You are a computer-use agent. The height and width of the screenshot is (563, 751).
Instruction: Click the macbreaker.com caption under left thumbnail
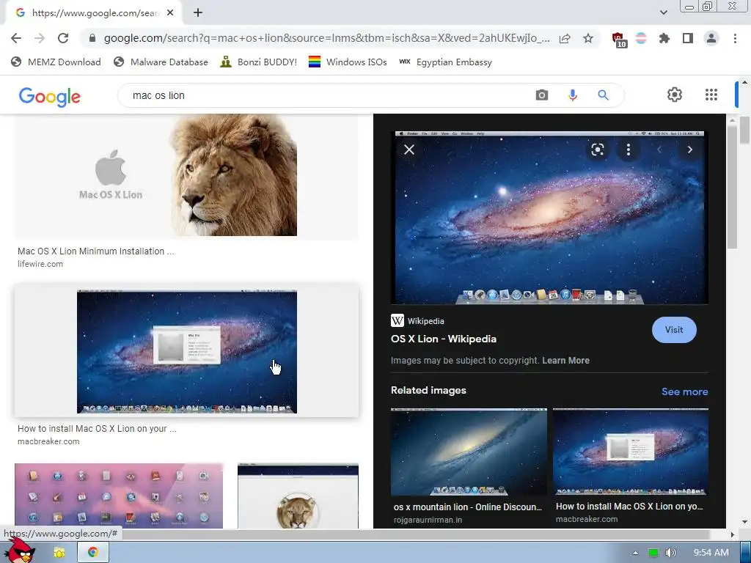[x=48, y=441]
